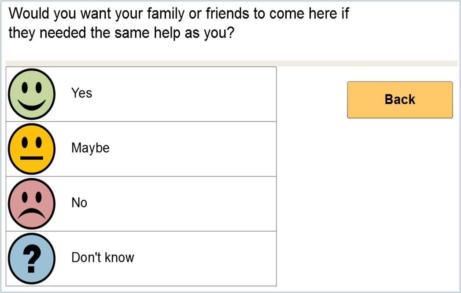
Task: Tap the smiling mouth on green face
Action: (x=32, y=105)
